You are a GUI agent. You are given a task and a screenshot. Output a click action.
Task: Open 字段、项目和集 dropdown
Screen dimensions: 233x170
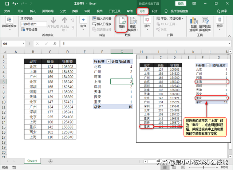click(x=170, y=19)
